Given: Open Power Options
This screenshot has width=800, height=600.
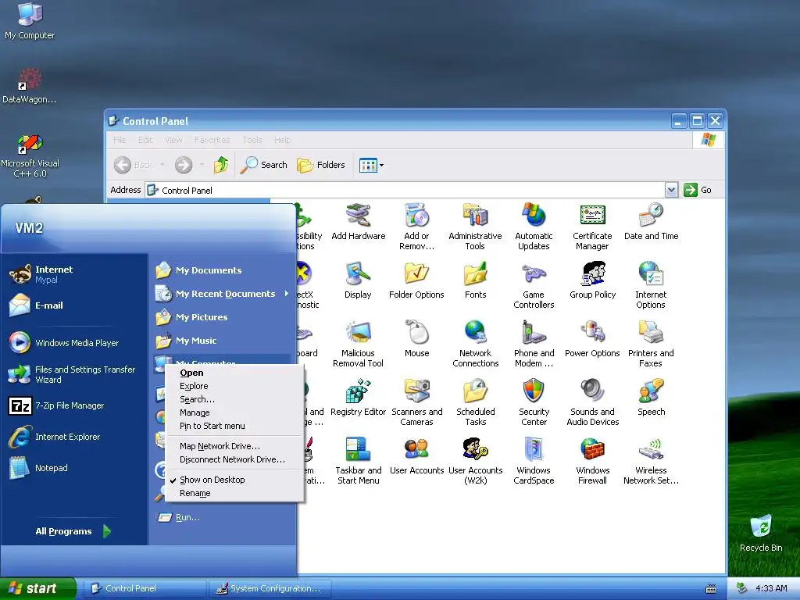Looking at the screenshot, I should 592,339.
